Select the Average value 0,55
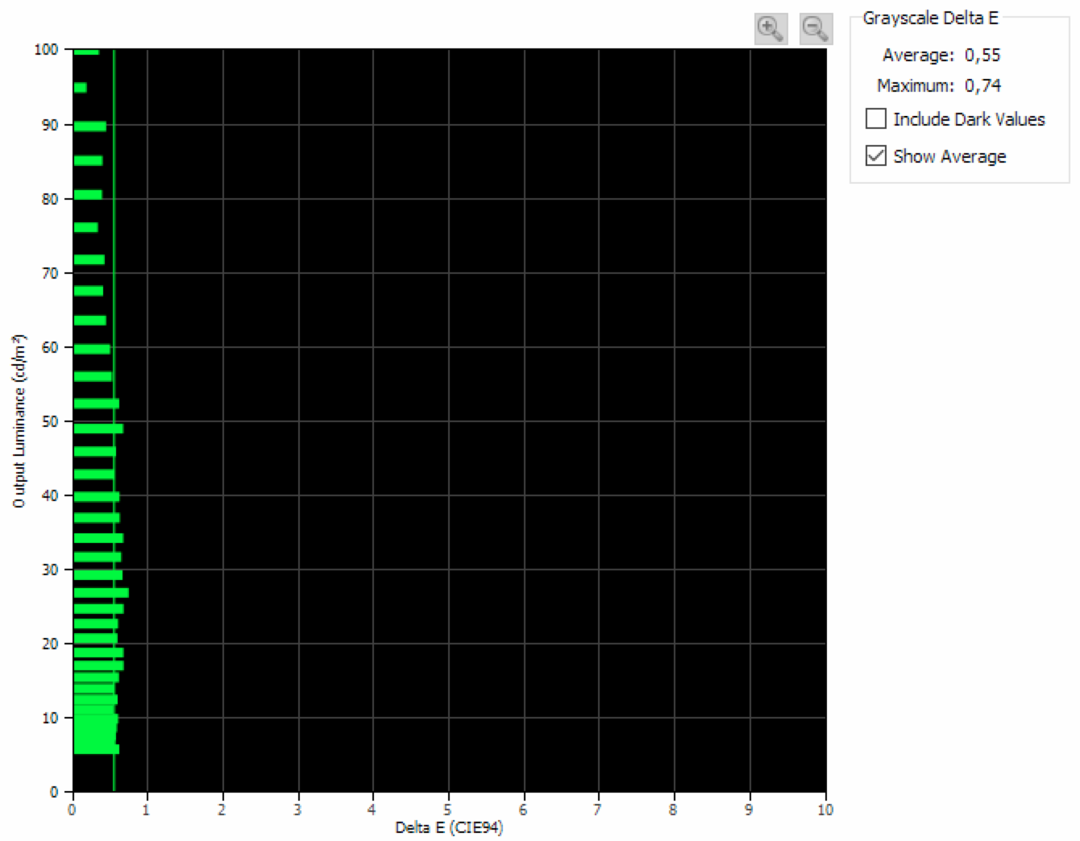 pos(982,55)
